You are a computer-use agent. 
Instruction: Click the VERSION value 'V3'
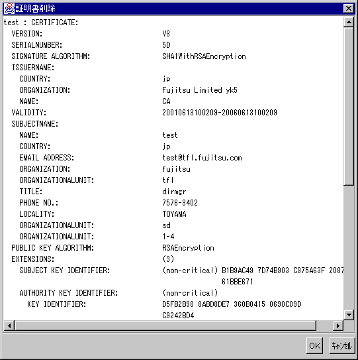[166, 34]
